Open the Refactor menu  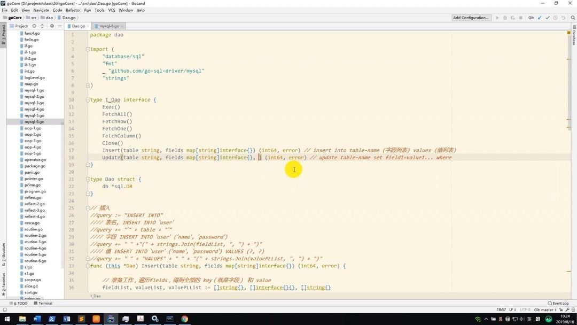click(73, 10)
